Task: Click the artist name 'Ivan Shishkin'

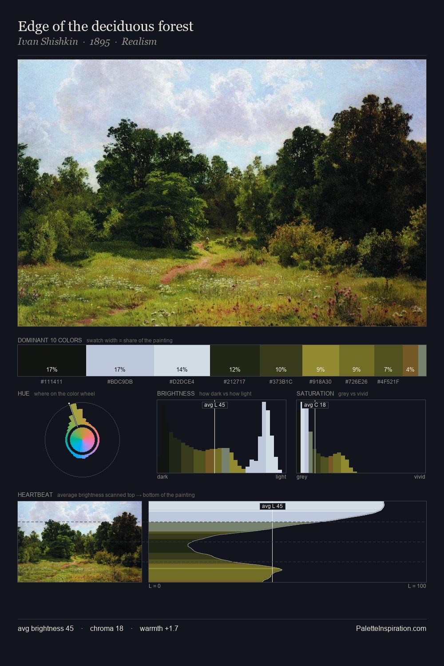Action: (x=48, y=42)
